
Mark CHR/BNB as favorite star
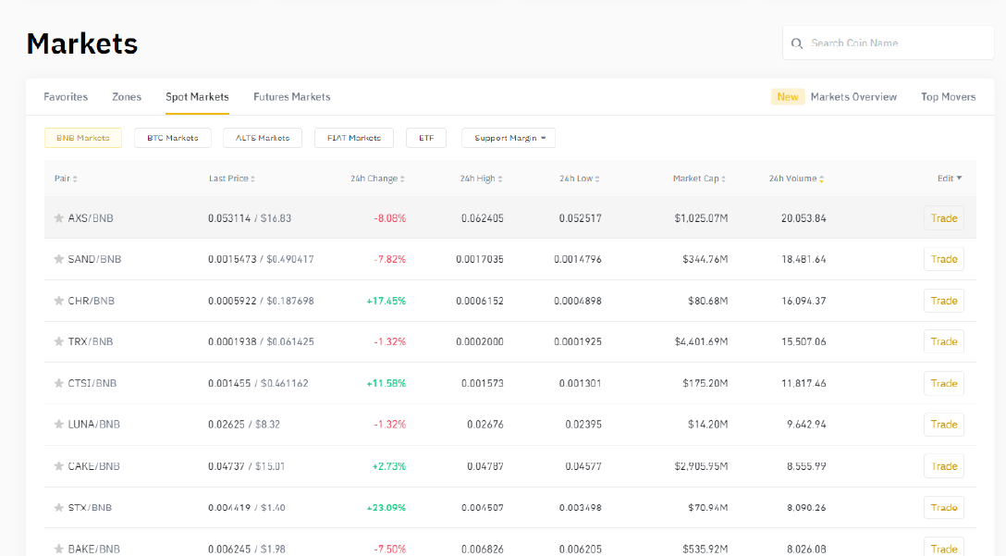click(58, 301)
